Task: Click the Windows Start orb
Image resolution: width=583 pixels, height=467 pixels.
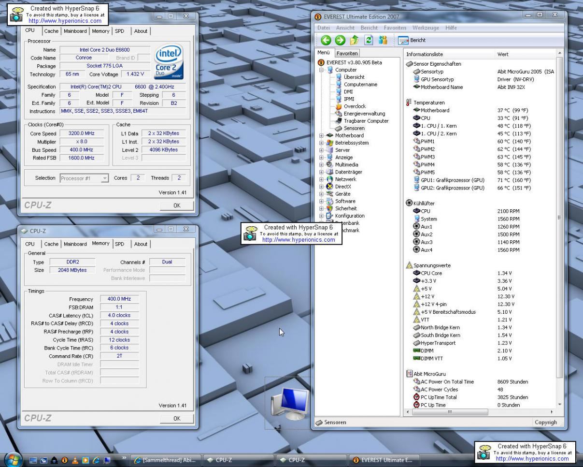Action: click(13, 460)
